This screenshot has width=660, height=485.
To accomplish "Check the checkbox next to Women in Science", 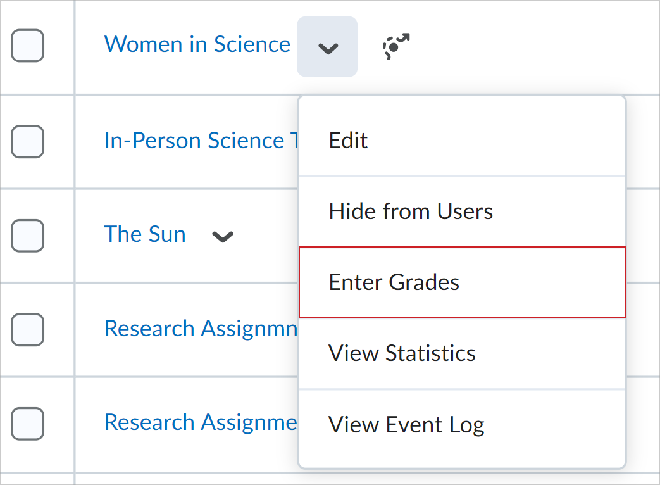I will (x=27, y=46).
